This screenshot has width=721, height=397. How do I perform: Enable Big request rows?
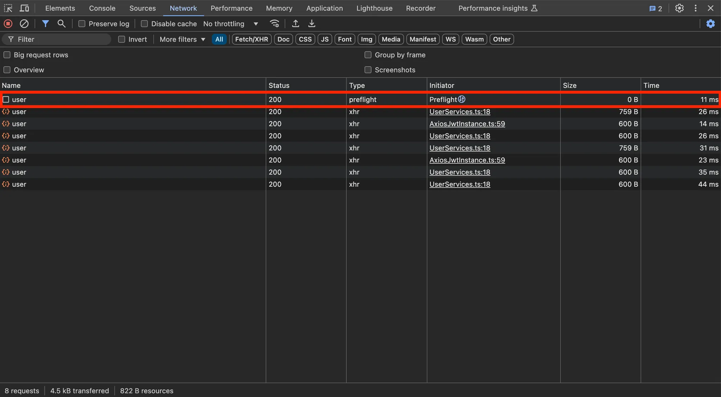click(7, 55)
